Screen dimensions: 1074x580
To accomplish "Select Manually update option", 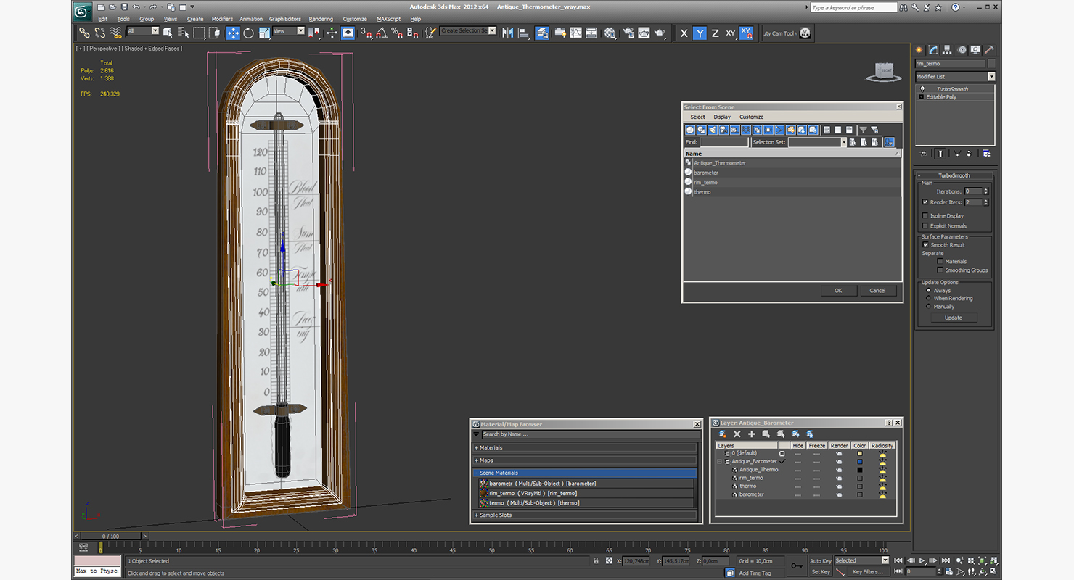I will (x=928, y=307).
